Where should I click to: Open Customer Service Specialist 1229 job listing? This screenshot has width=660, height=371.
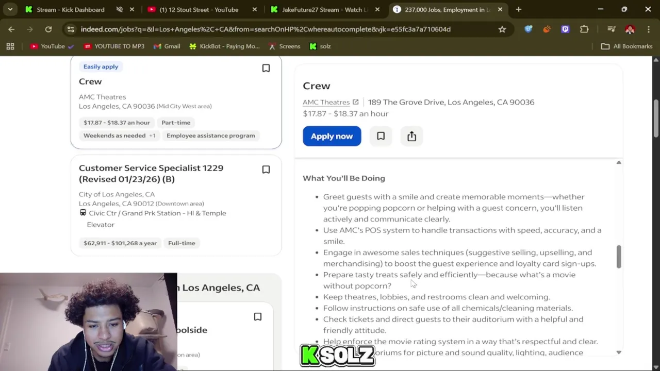(151, 173)
